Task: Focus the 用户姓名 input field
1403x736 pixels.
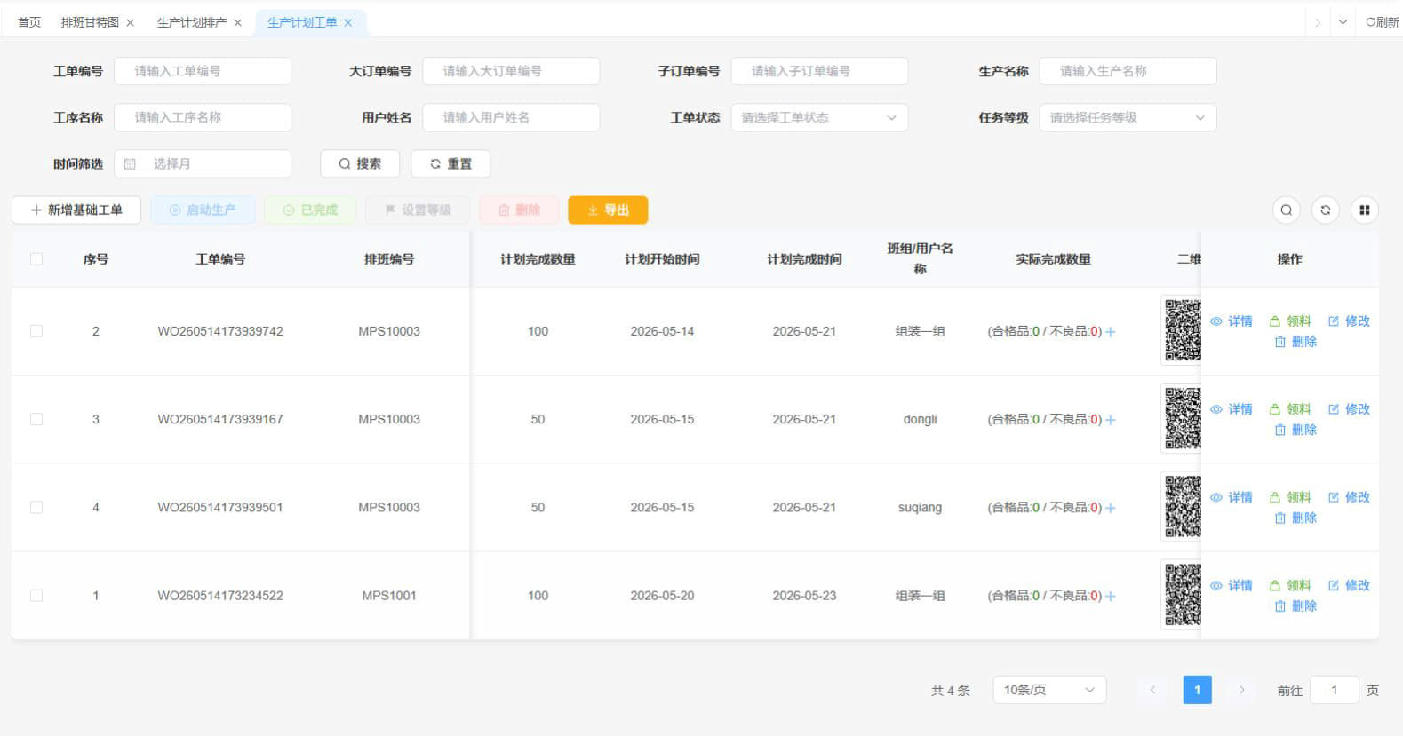Action: (511, 117)
